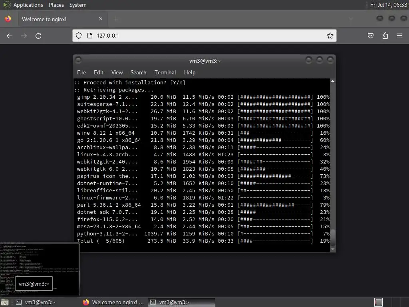Click the wine-8.12-1-x86_64 download line
This screenshot has width=409, height=307.
click(203, 133)
